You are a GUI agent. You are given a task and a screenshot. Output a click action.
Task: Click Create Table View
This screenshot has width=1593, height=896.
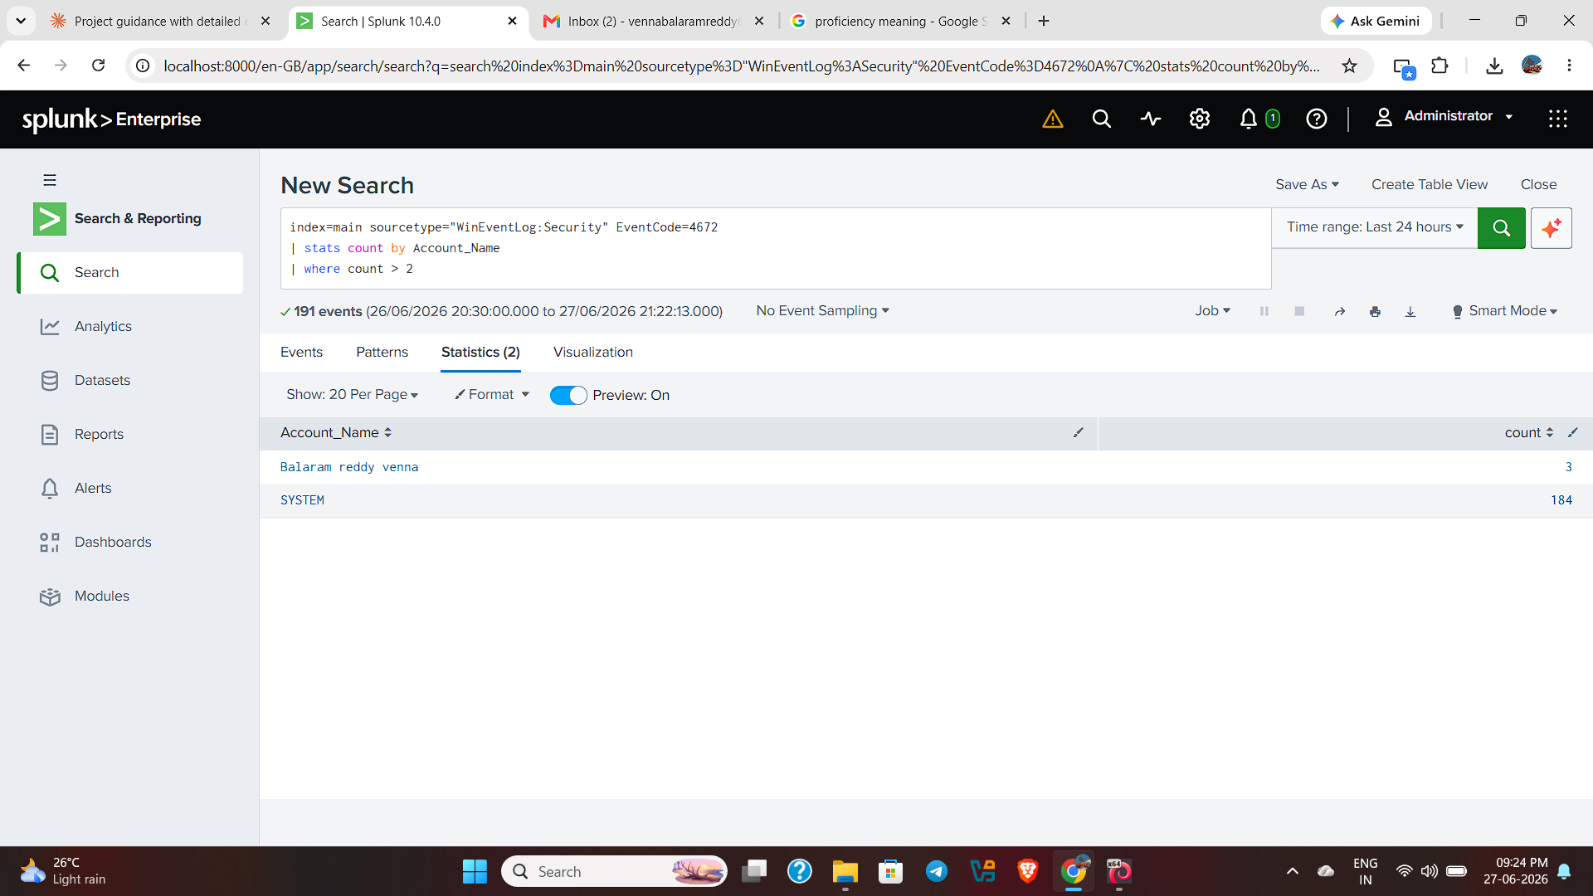[1429, 184]
